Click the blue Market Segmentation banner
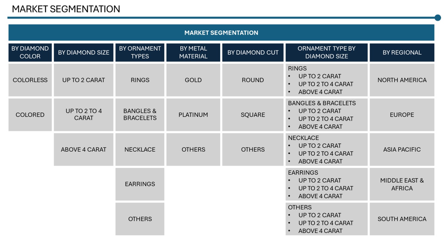This screenshot has height=244, width=444. 221,33
